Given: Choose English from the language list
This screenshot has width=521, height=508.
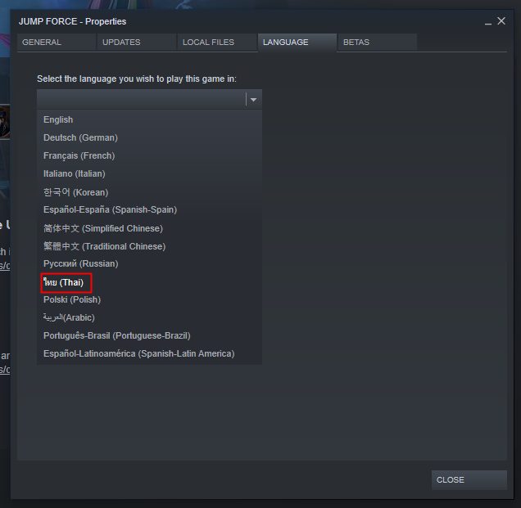Looking at the screenshot, I should tap(150, 119).
